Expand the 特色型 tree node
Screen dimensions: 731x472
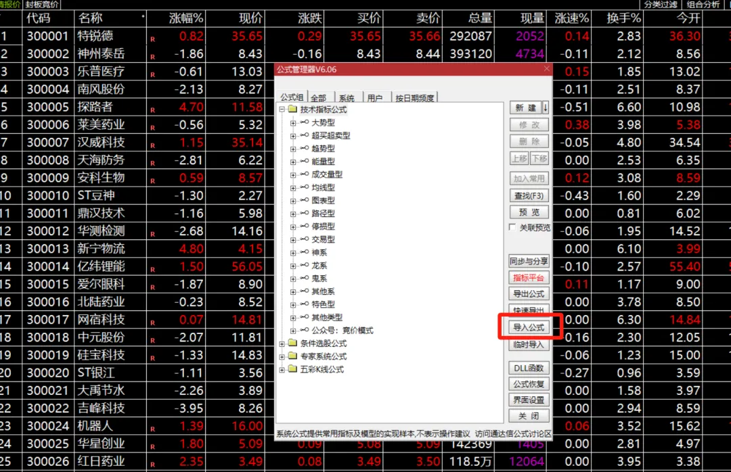(x=293, y=305)
